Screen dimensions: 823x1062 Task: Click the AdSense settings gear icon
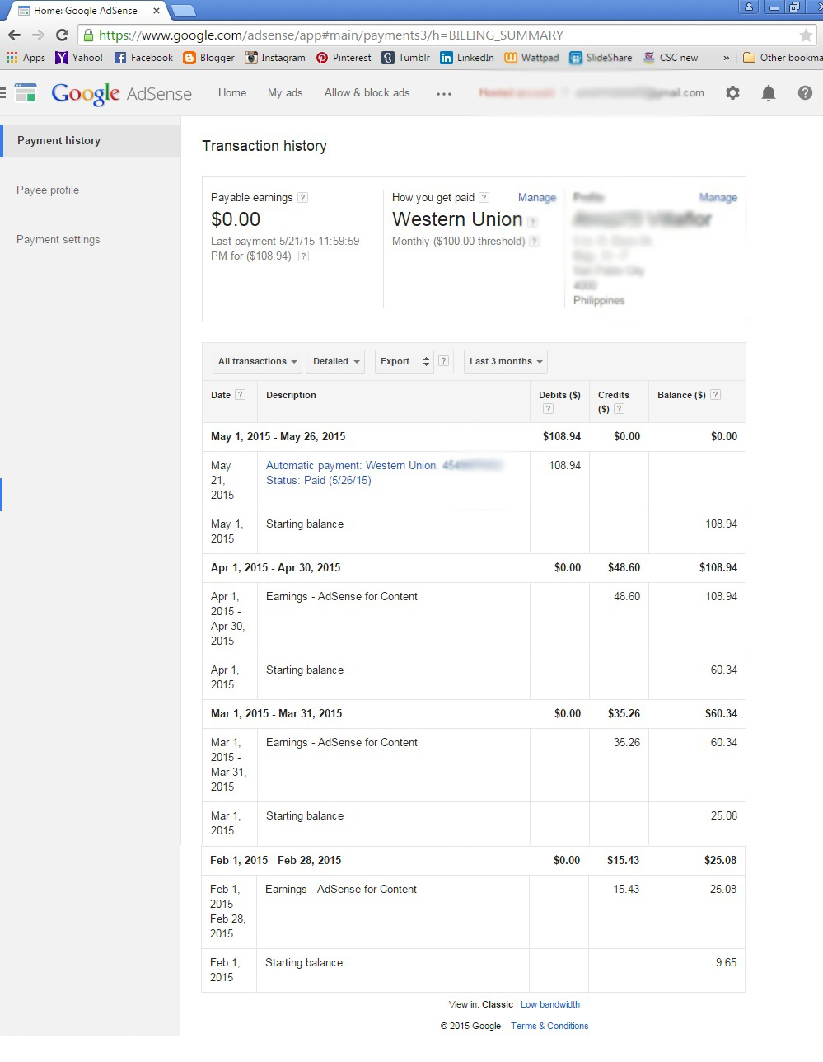[732, 93]
